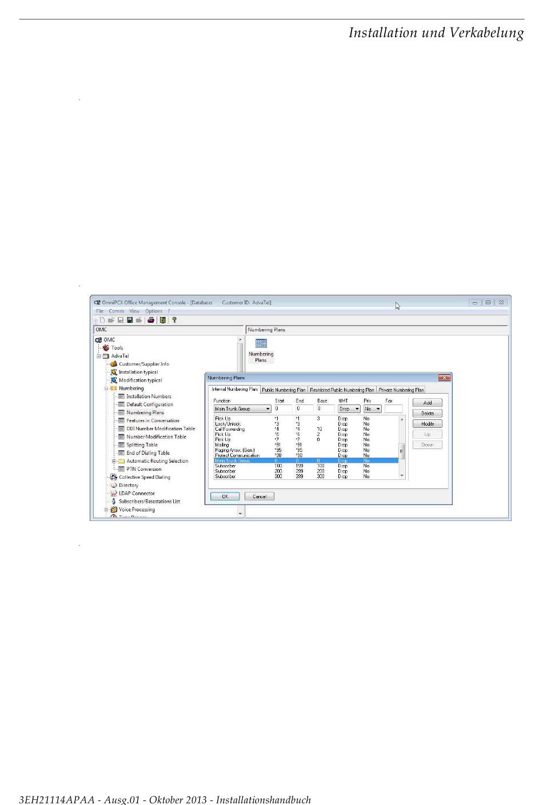
Task: Click the dark floppy disk toolbar icon
Action: click(x=130, y=320)
